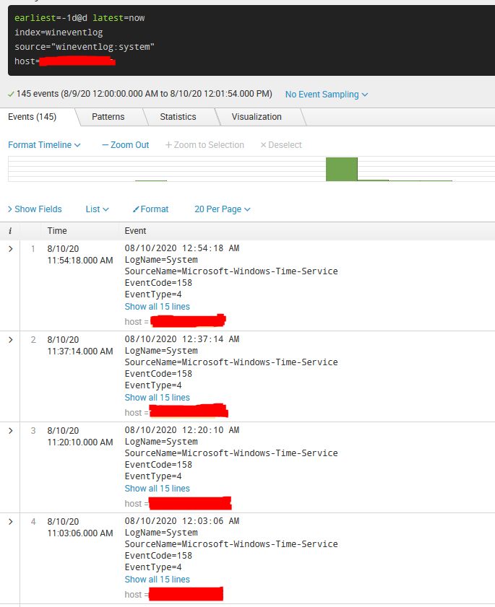Change the 20 Per Page setting
Viewport: 495px width, 607px height.
pos(222,209)
